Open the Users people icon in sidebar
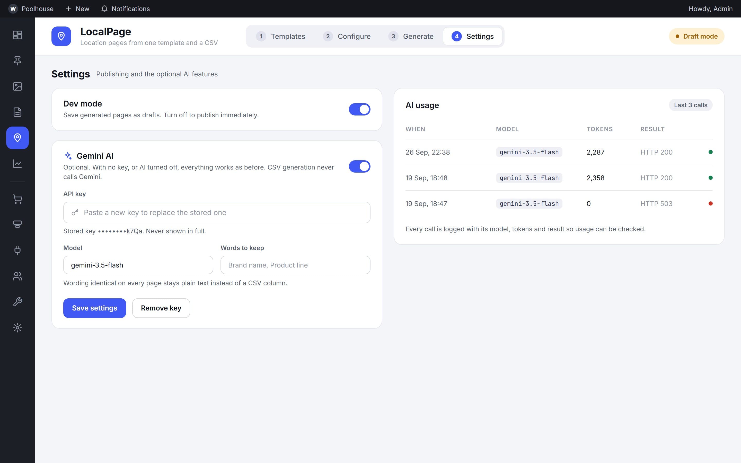The image size is (741, 463). pyautogui.click(x=17, y=276)
